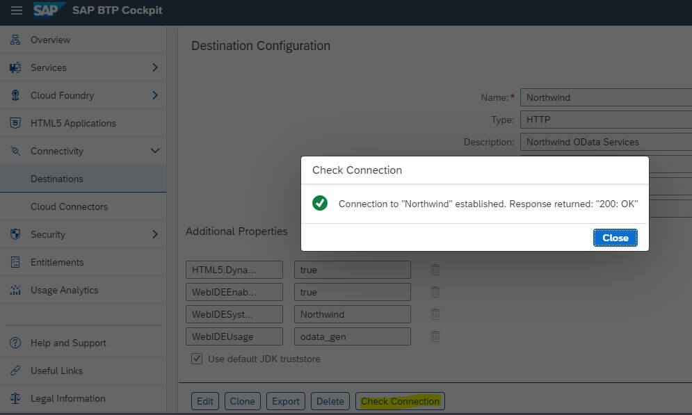Open the Help and Support link
The height and width of the screenshot is (415, 692).
click(x=83, y=343)
